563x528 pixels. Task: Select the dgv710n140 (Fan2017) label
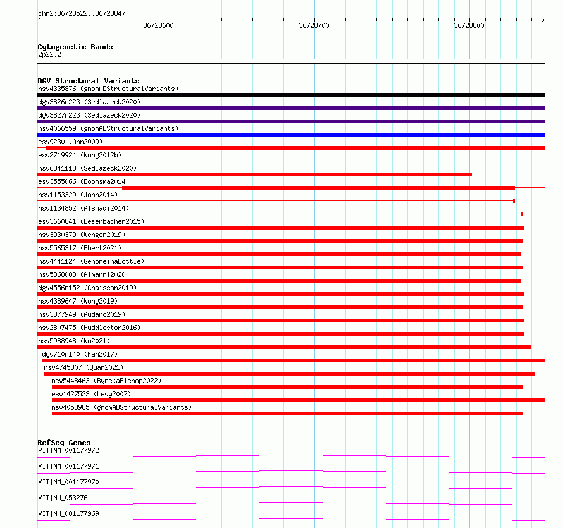(x=80, y=354)
